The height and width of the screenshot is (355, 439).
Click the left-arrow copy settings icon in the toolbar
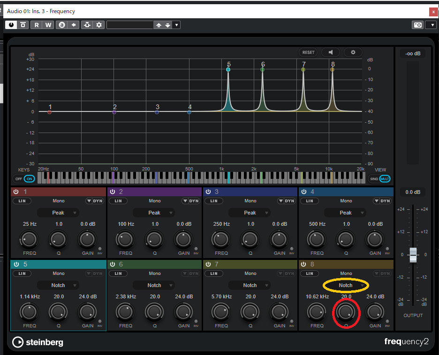(x=74, y=25)
